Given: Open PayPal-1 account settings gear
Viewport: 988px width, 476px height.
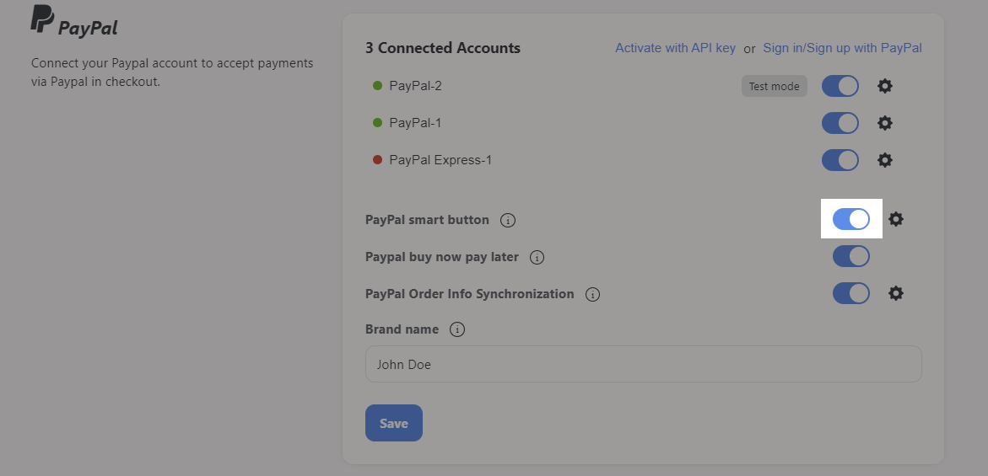Looking at the screenshot, I should point(885,123).
